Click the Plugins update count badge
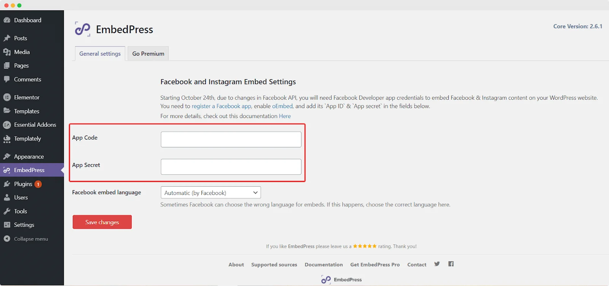Image resolution: width=609 pixels, height=286 pixels. 38,184
